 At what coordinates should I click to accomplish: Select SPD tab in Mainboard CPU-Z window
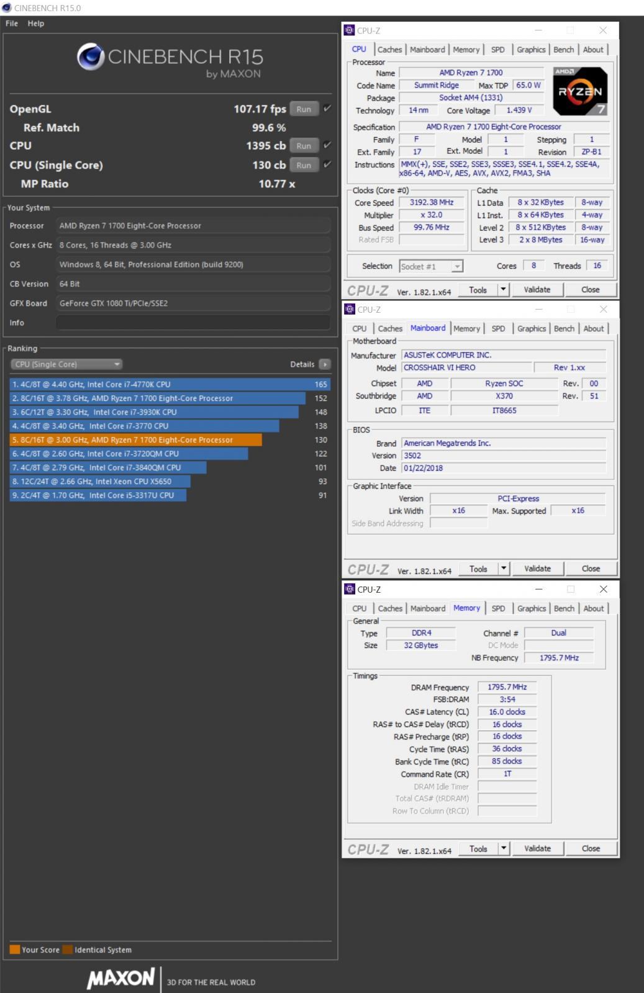[x=498, y=329]
